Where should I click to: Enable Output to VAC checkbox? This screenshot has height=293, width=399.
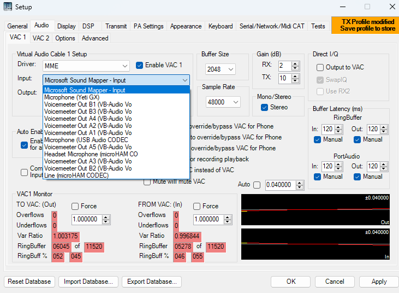click(320, 68)
